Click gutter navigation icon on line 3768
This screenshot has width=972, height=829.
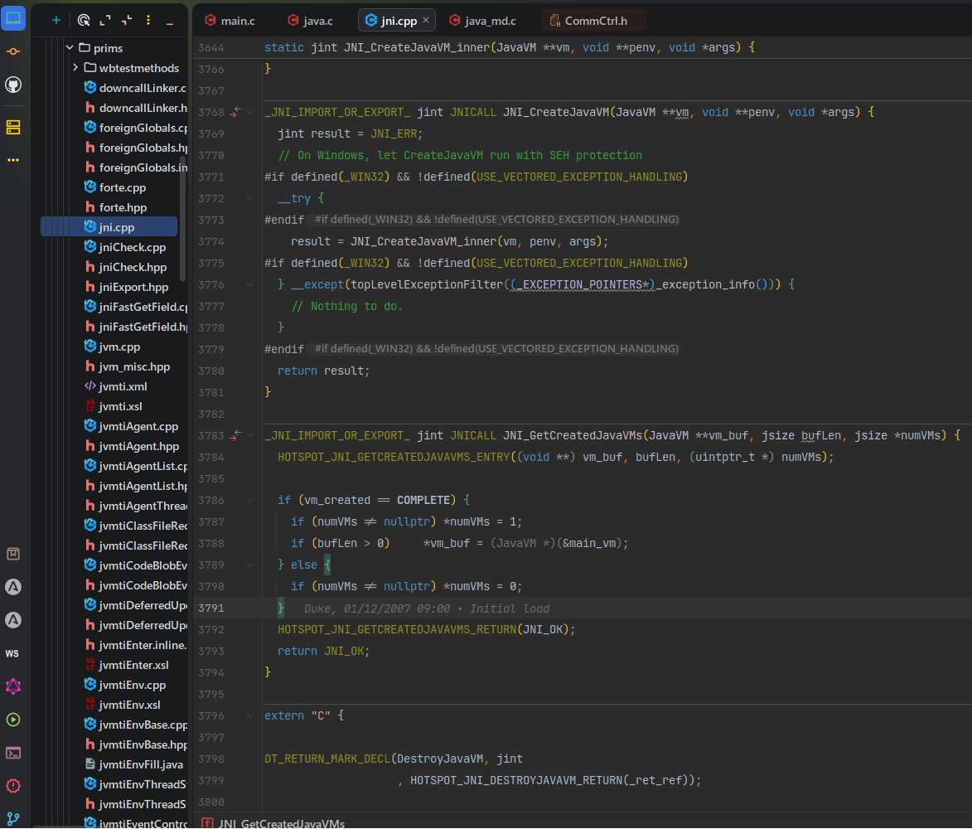(x=235, y=112)
